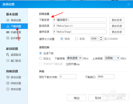Click the refresh icon beside 软件更新

coord(8,38)
